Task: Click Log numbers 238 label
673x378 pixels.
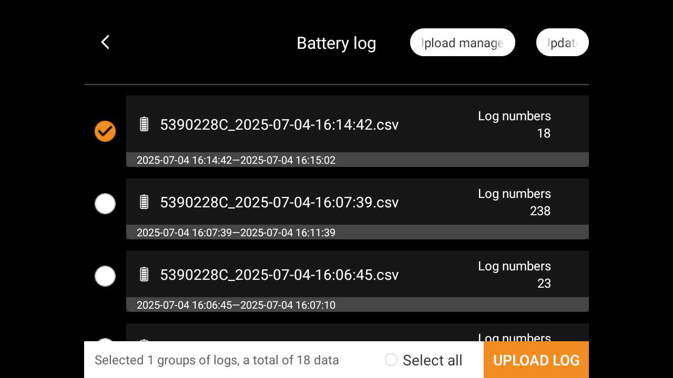Action: 514,202
